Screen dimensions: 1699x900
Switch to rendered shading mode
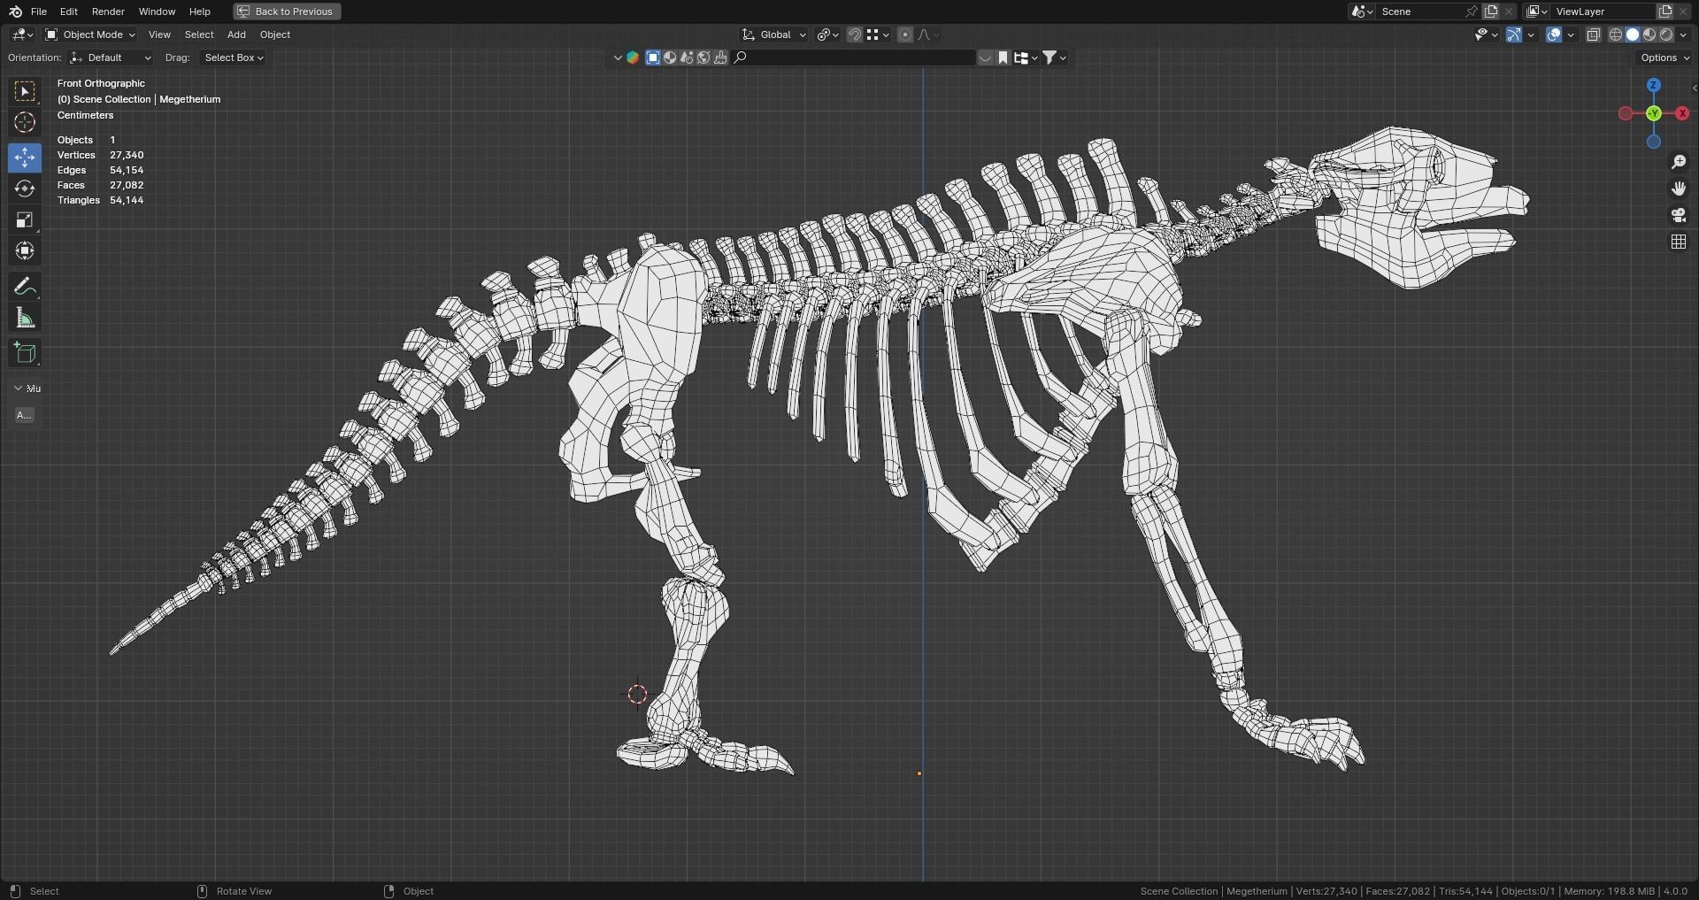1666,35
